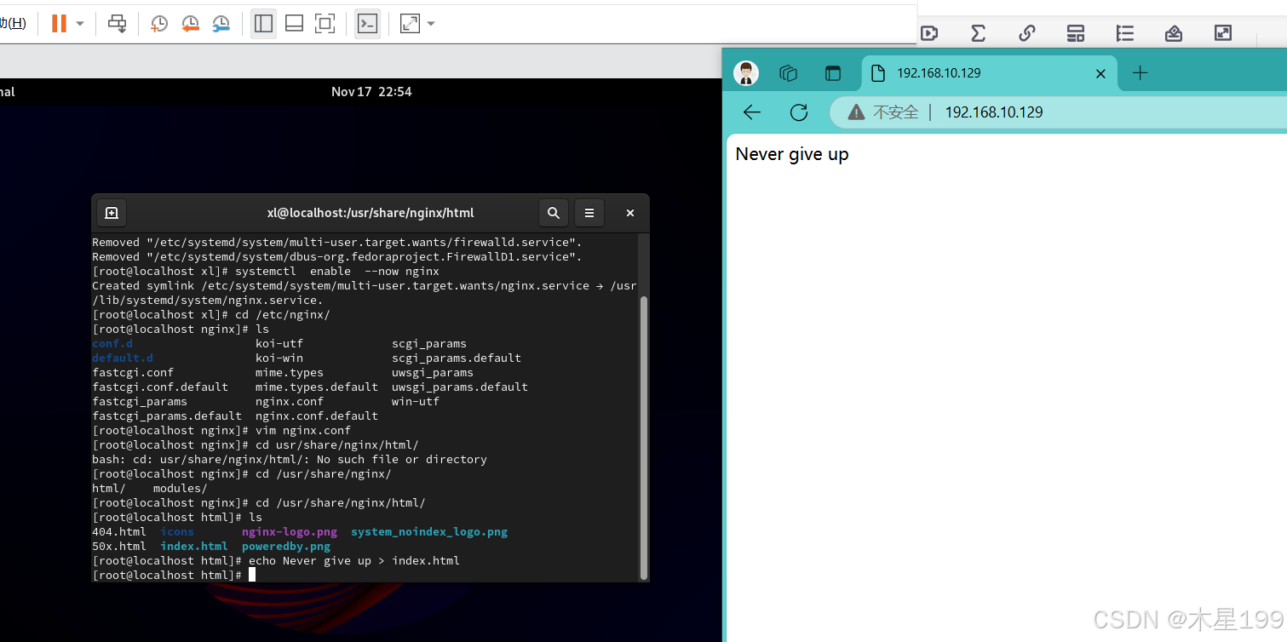
Task: Open a new terminal tab with the plus icon
Action: pos(112,213)
